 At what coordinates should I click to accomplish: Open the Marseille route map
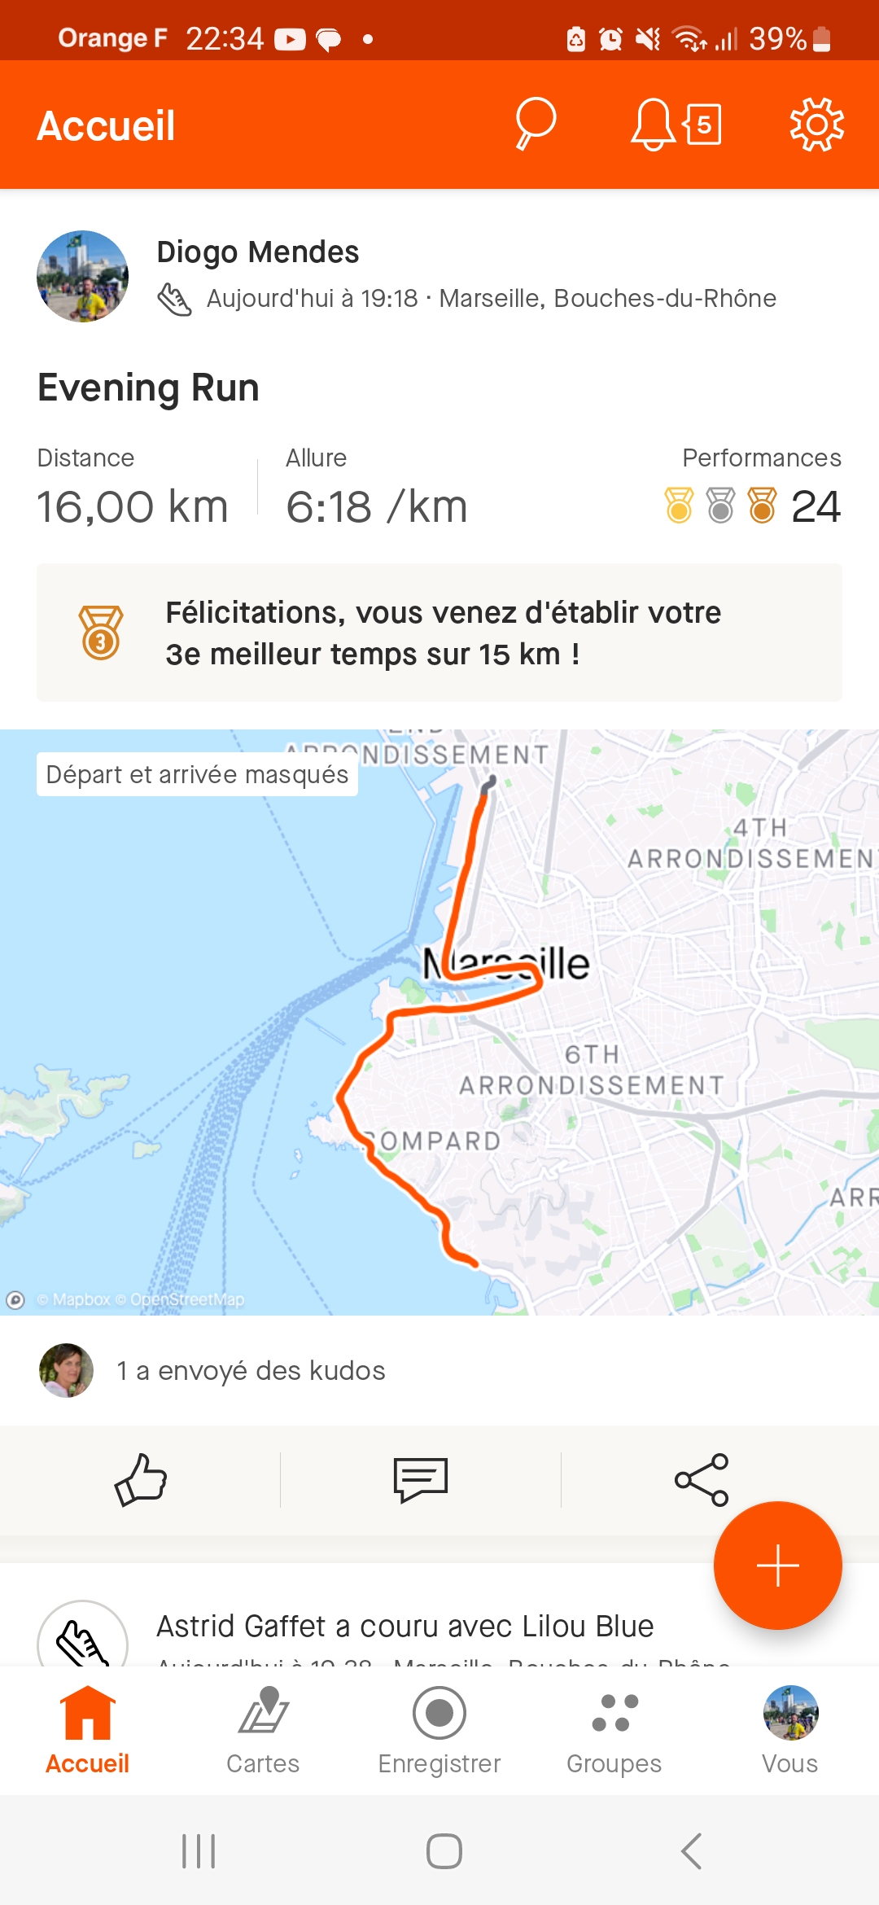tap(439, 1022)
